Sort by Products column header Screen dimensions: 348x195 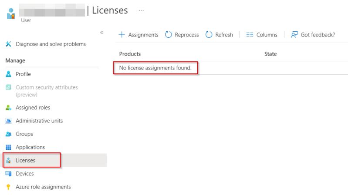(x=130, y=54)
